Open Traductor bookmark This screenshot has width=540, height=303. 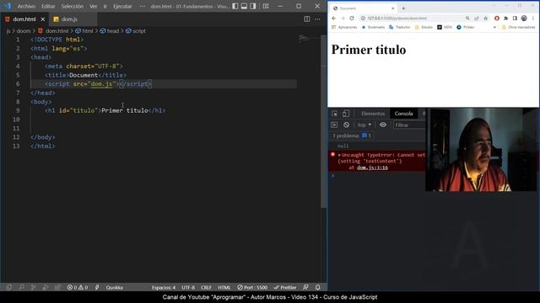click(x=400, y=27)
